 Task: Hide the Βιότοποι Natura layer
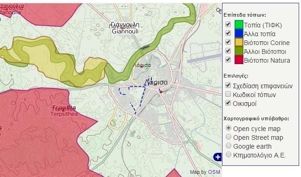(x=228, y=59)
